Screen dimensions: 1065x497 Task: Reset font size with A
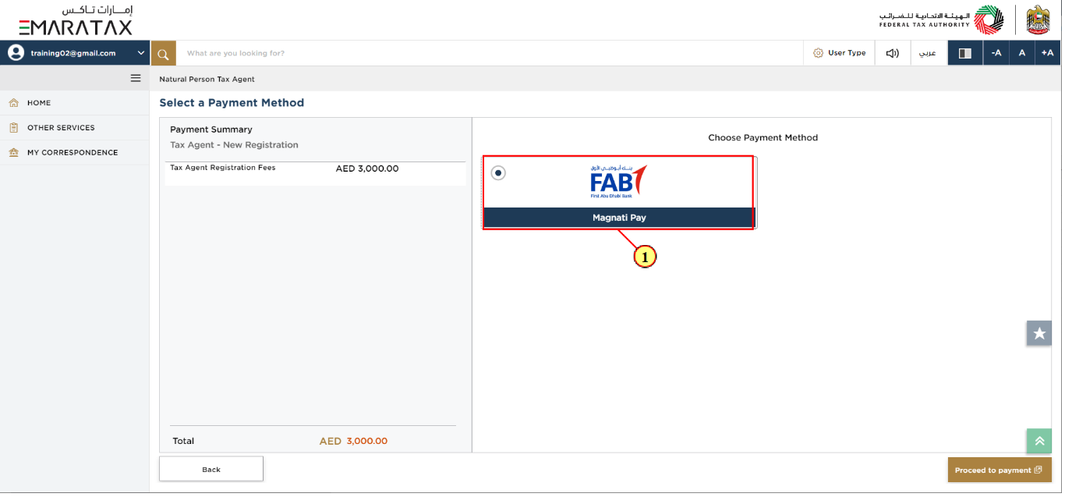point(1022,53)
